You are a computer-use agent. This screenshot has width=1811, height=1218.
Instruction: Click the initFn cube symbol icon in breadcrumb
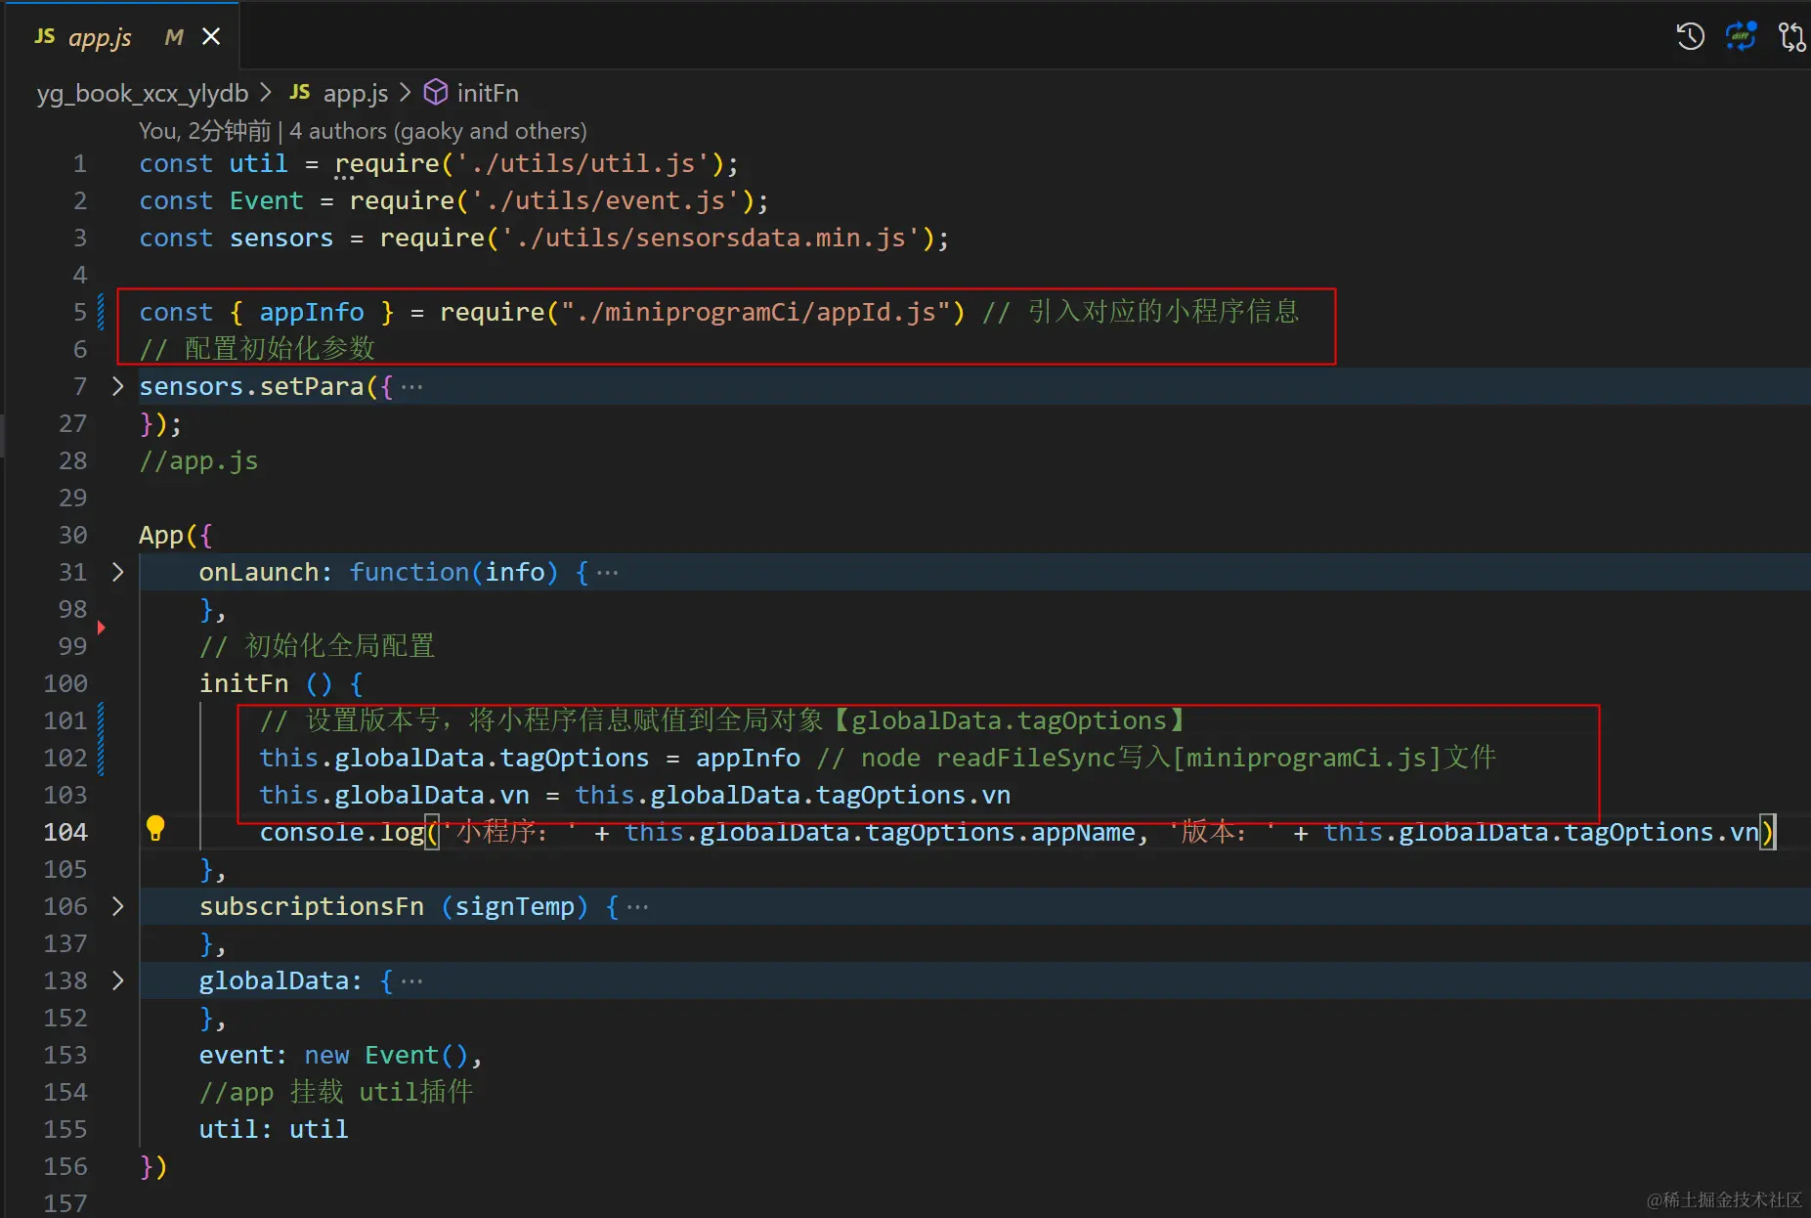(436, 92)
